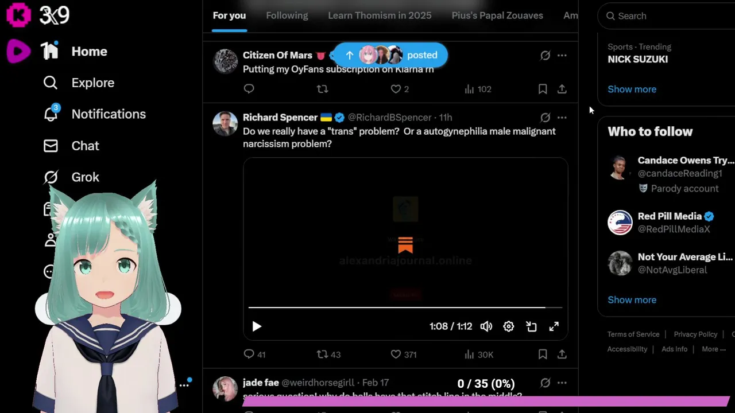Enter video fullscreen mode
Viewport: 735px width, 413px height.
click(554, 326)
